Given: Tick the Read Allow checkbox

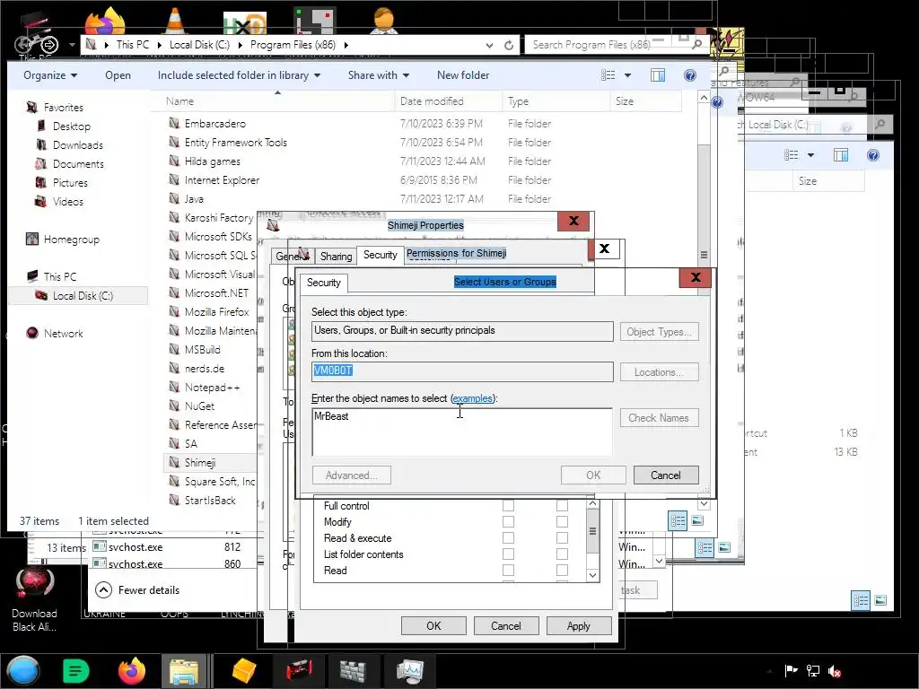Looking at the screenshot, I should coord(508,570).
